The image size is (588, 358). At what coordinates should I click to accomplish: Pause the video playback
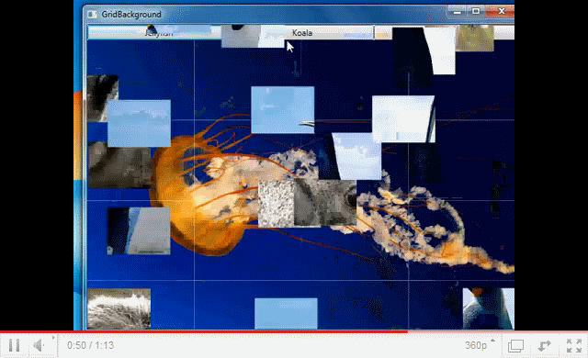point(15,345)
